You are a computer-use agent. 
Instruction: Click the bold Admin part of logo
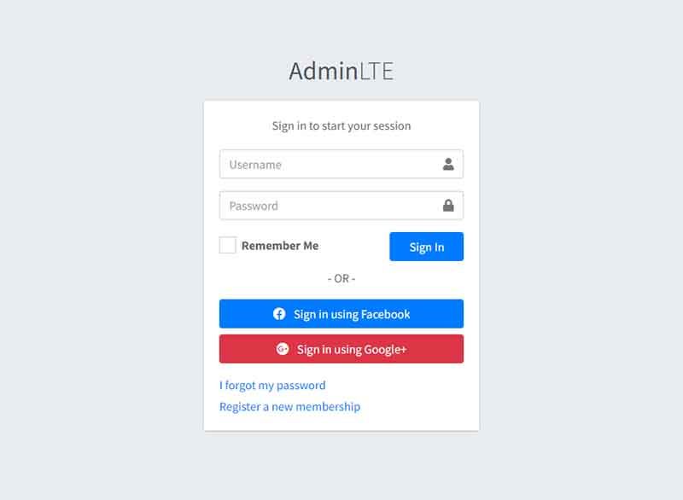[324, 71]
